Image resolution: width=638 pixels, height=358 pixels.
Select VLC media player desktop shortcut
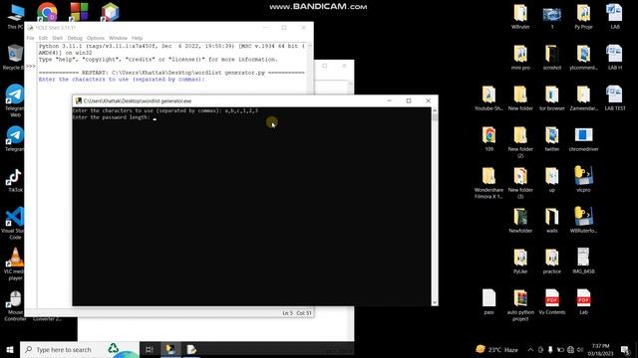click(15, 264)
